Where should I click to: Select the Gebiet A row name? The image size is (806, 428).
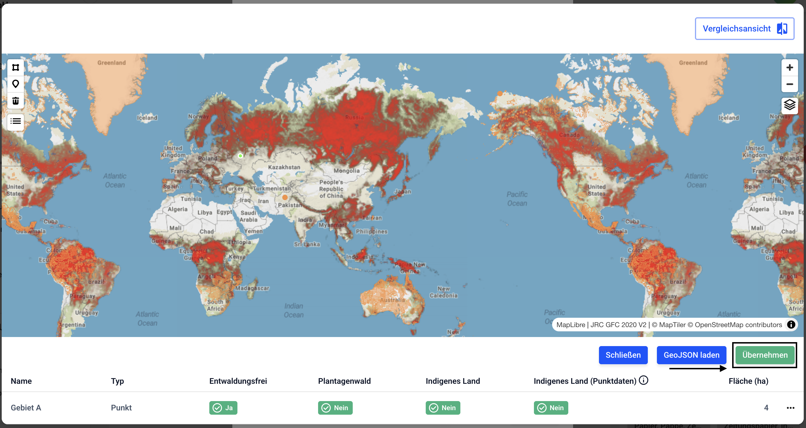[x=26, y=408]
